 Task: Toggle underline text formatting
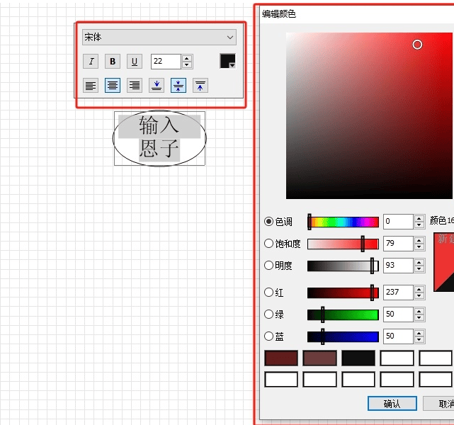coord(135,61)
